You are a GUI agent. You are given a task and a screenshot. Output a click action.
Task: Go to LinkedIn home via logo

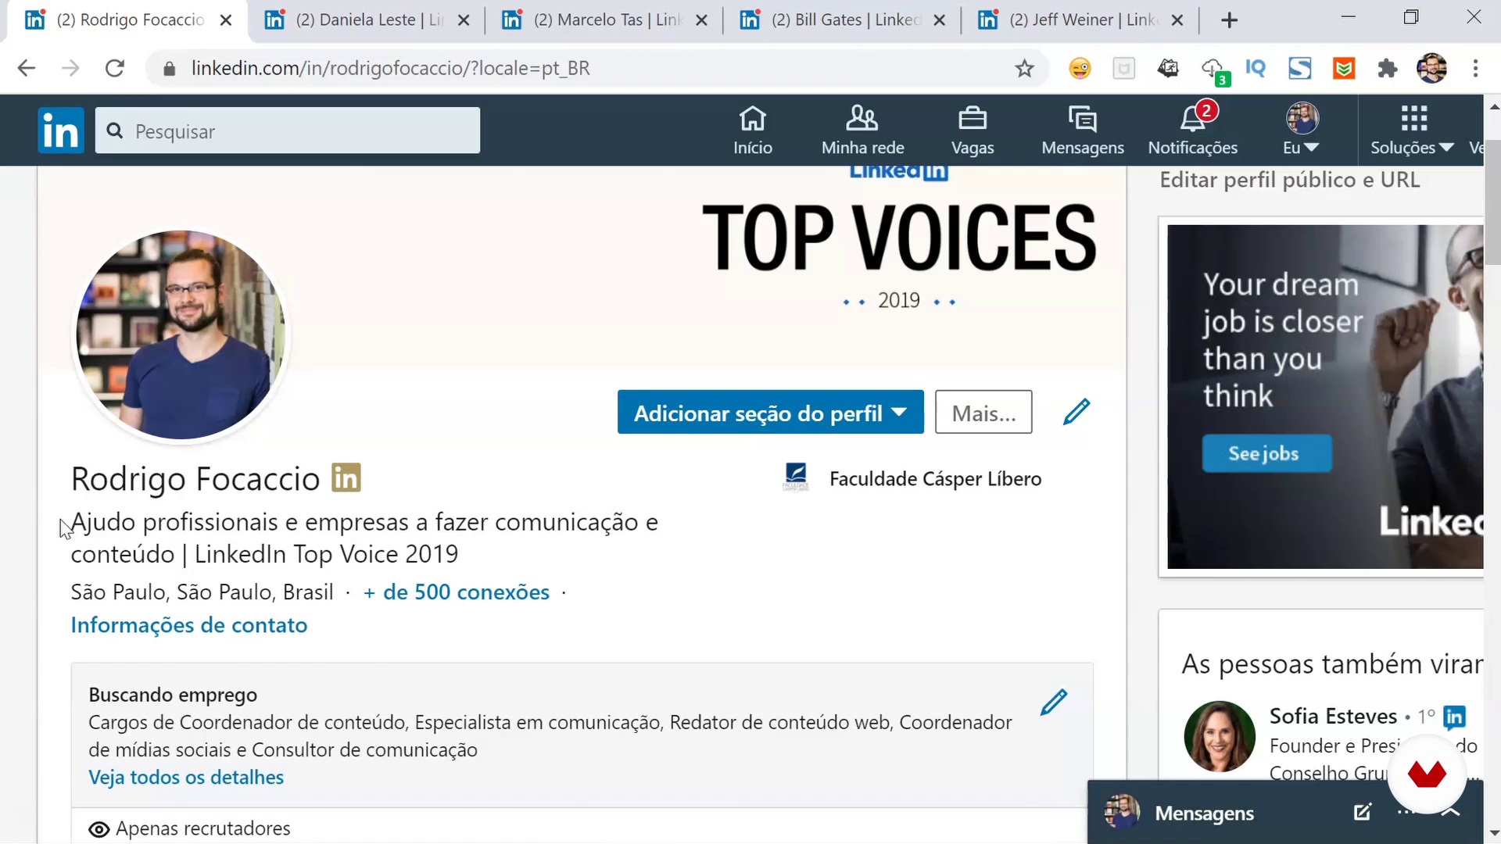pos(61,130)
